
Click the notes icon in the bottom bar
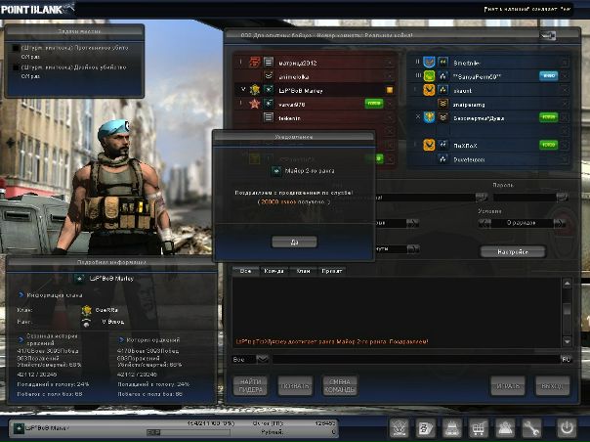click(426, 427)
